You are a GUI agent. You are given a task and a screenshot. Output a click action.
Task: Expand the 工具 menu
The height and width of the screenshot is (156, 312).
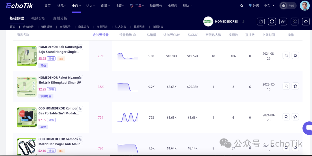[x=137, y=6]
